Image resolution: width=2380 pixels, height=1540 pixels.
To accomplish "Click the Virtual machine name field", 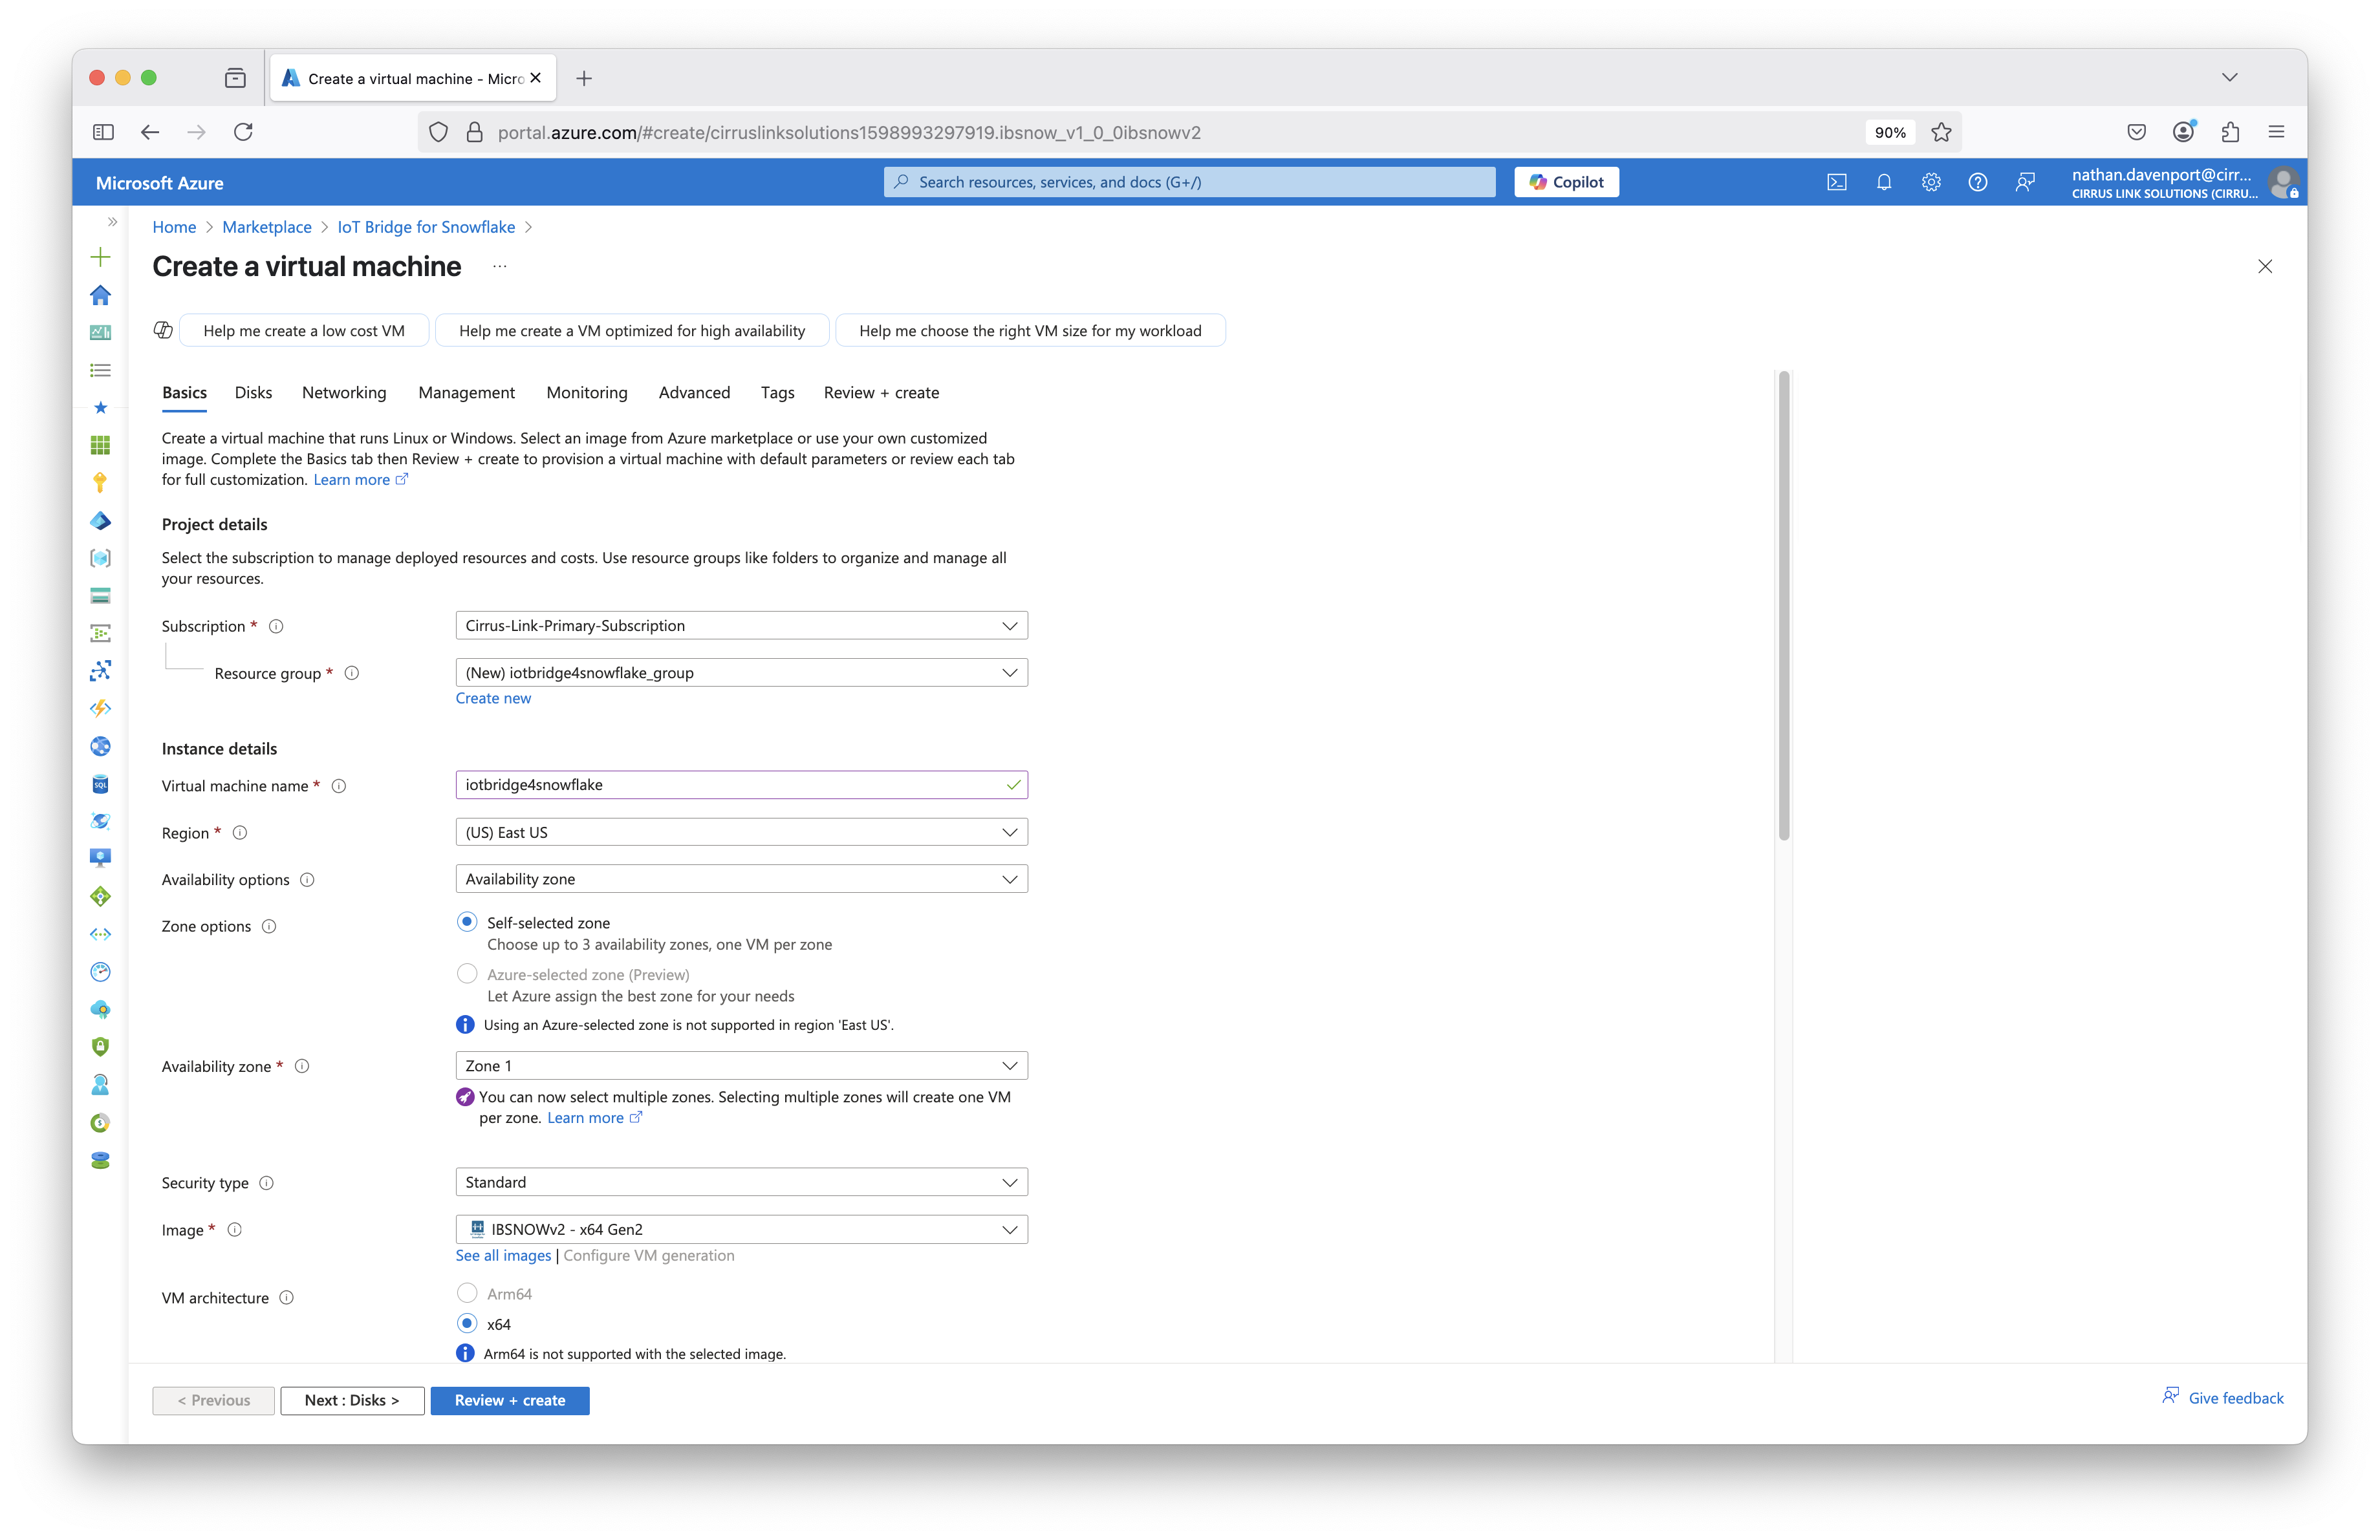I will [730, 784].
